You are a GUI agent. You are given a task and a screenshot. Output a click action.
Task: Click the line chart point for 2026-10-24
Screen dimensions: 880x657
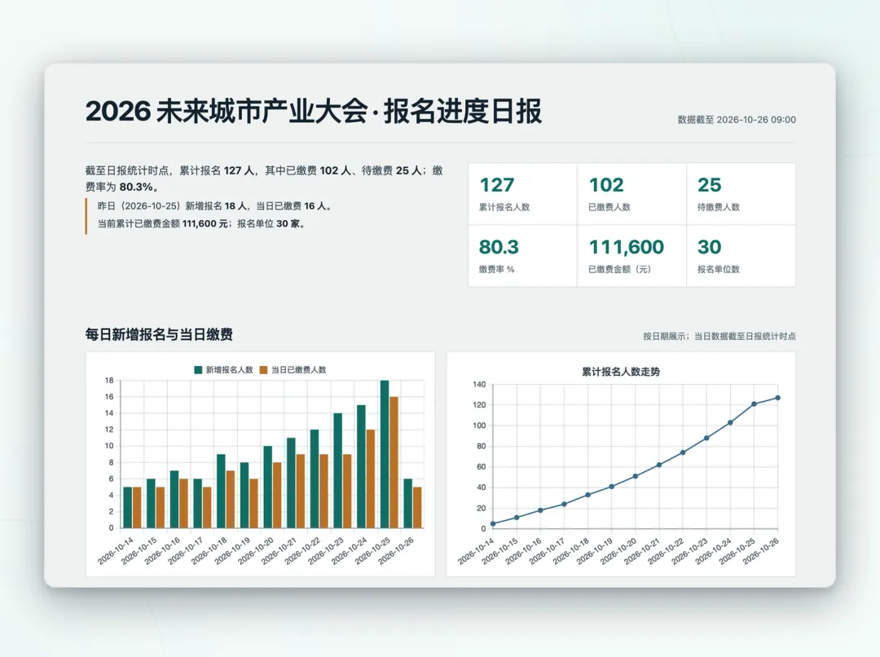tap(730, 423)
